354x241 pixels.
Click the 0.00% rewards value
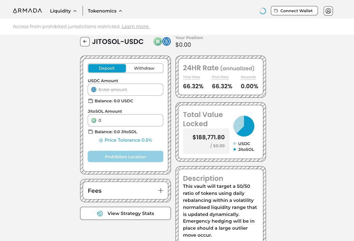pos(249,86)
